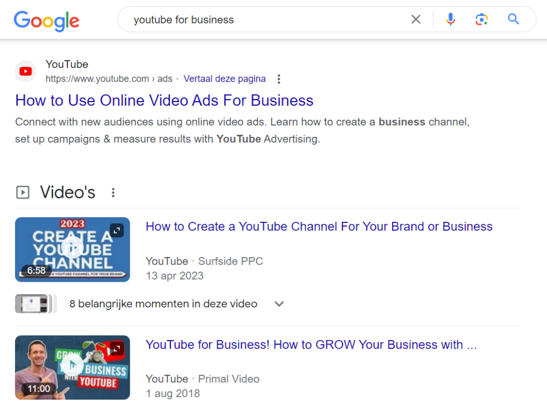Click the key moments preview thumbnail
Screen dimensions: 547x409
(35, 304)
